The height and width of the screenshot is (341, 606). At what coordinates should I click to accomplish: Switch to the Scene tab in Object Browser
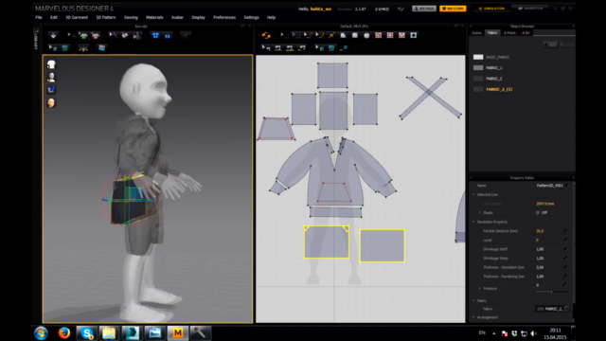tap(476, 33)
